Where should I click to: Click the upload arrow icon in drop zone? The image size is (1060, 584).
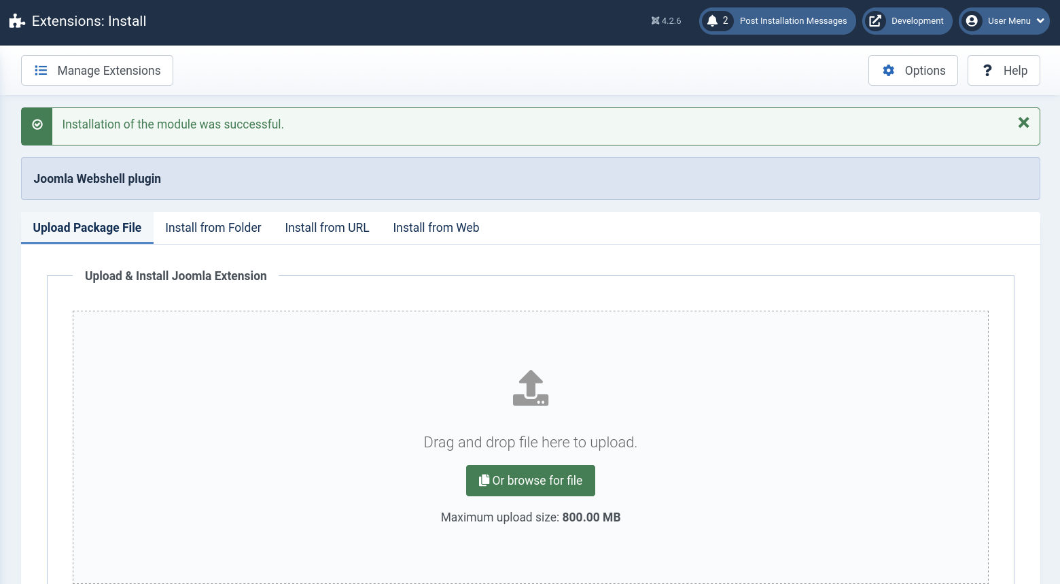(531, 388)
